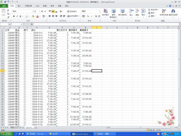Viewport: 181px width, 136px height.
Task: Select the Sheet1 worksheet tab
Action: [29, 127]
